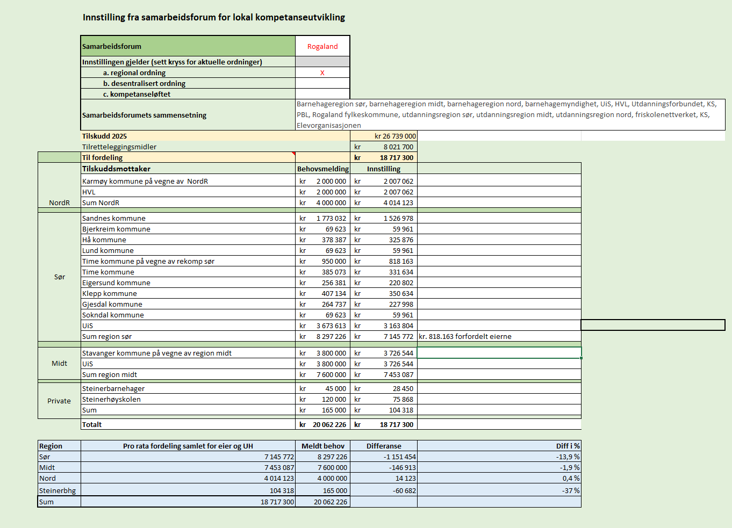Click the empty cell beside Stavanger kommune innstilling
732x528 pixels.
tap(499, 353)
